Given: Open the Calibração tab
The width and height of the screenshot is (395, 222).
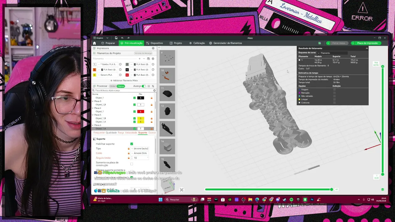Looking at the screenshot, I should pyautogui.click(x=197, y=43).
